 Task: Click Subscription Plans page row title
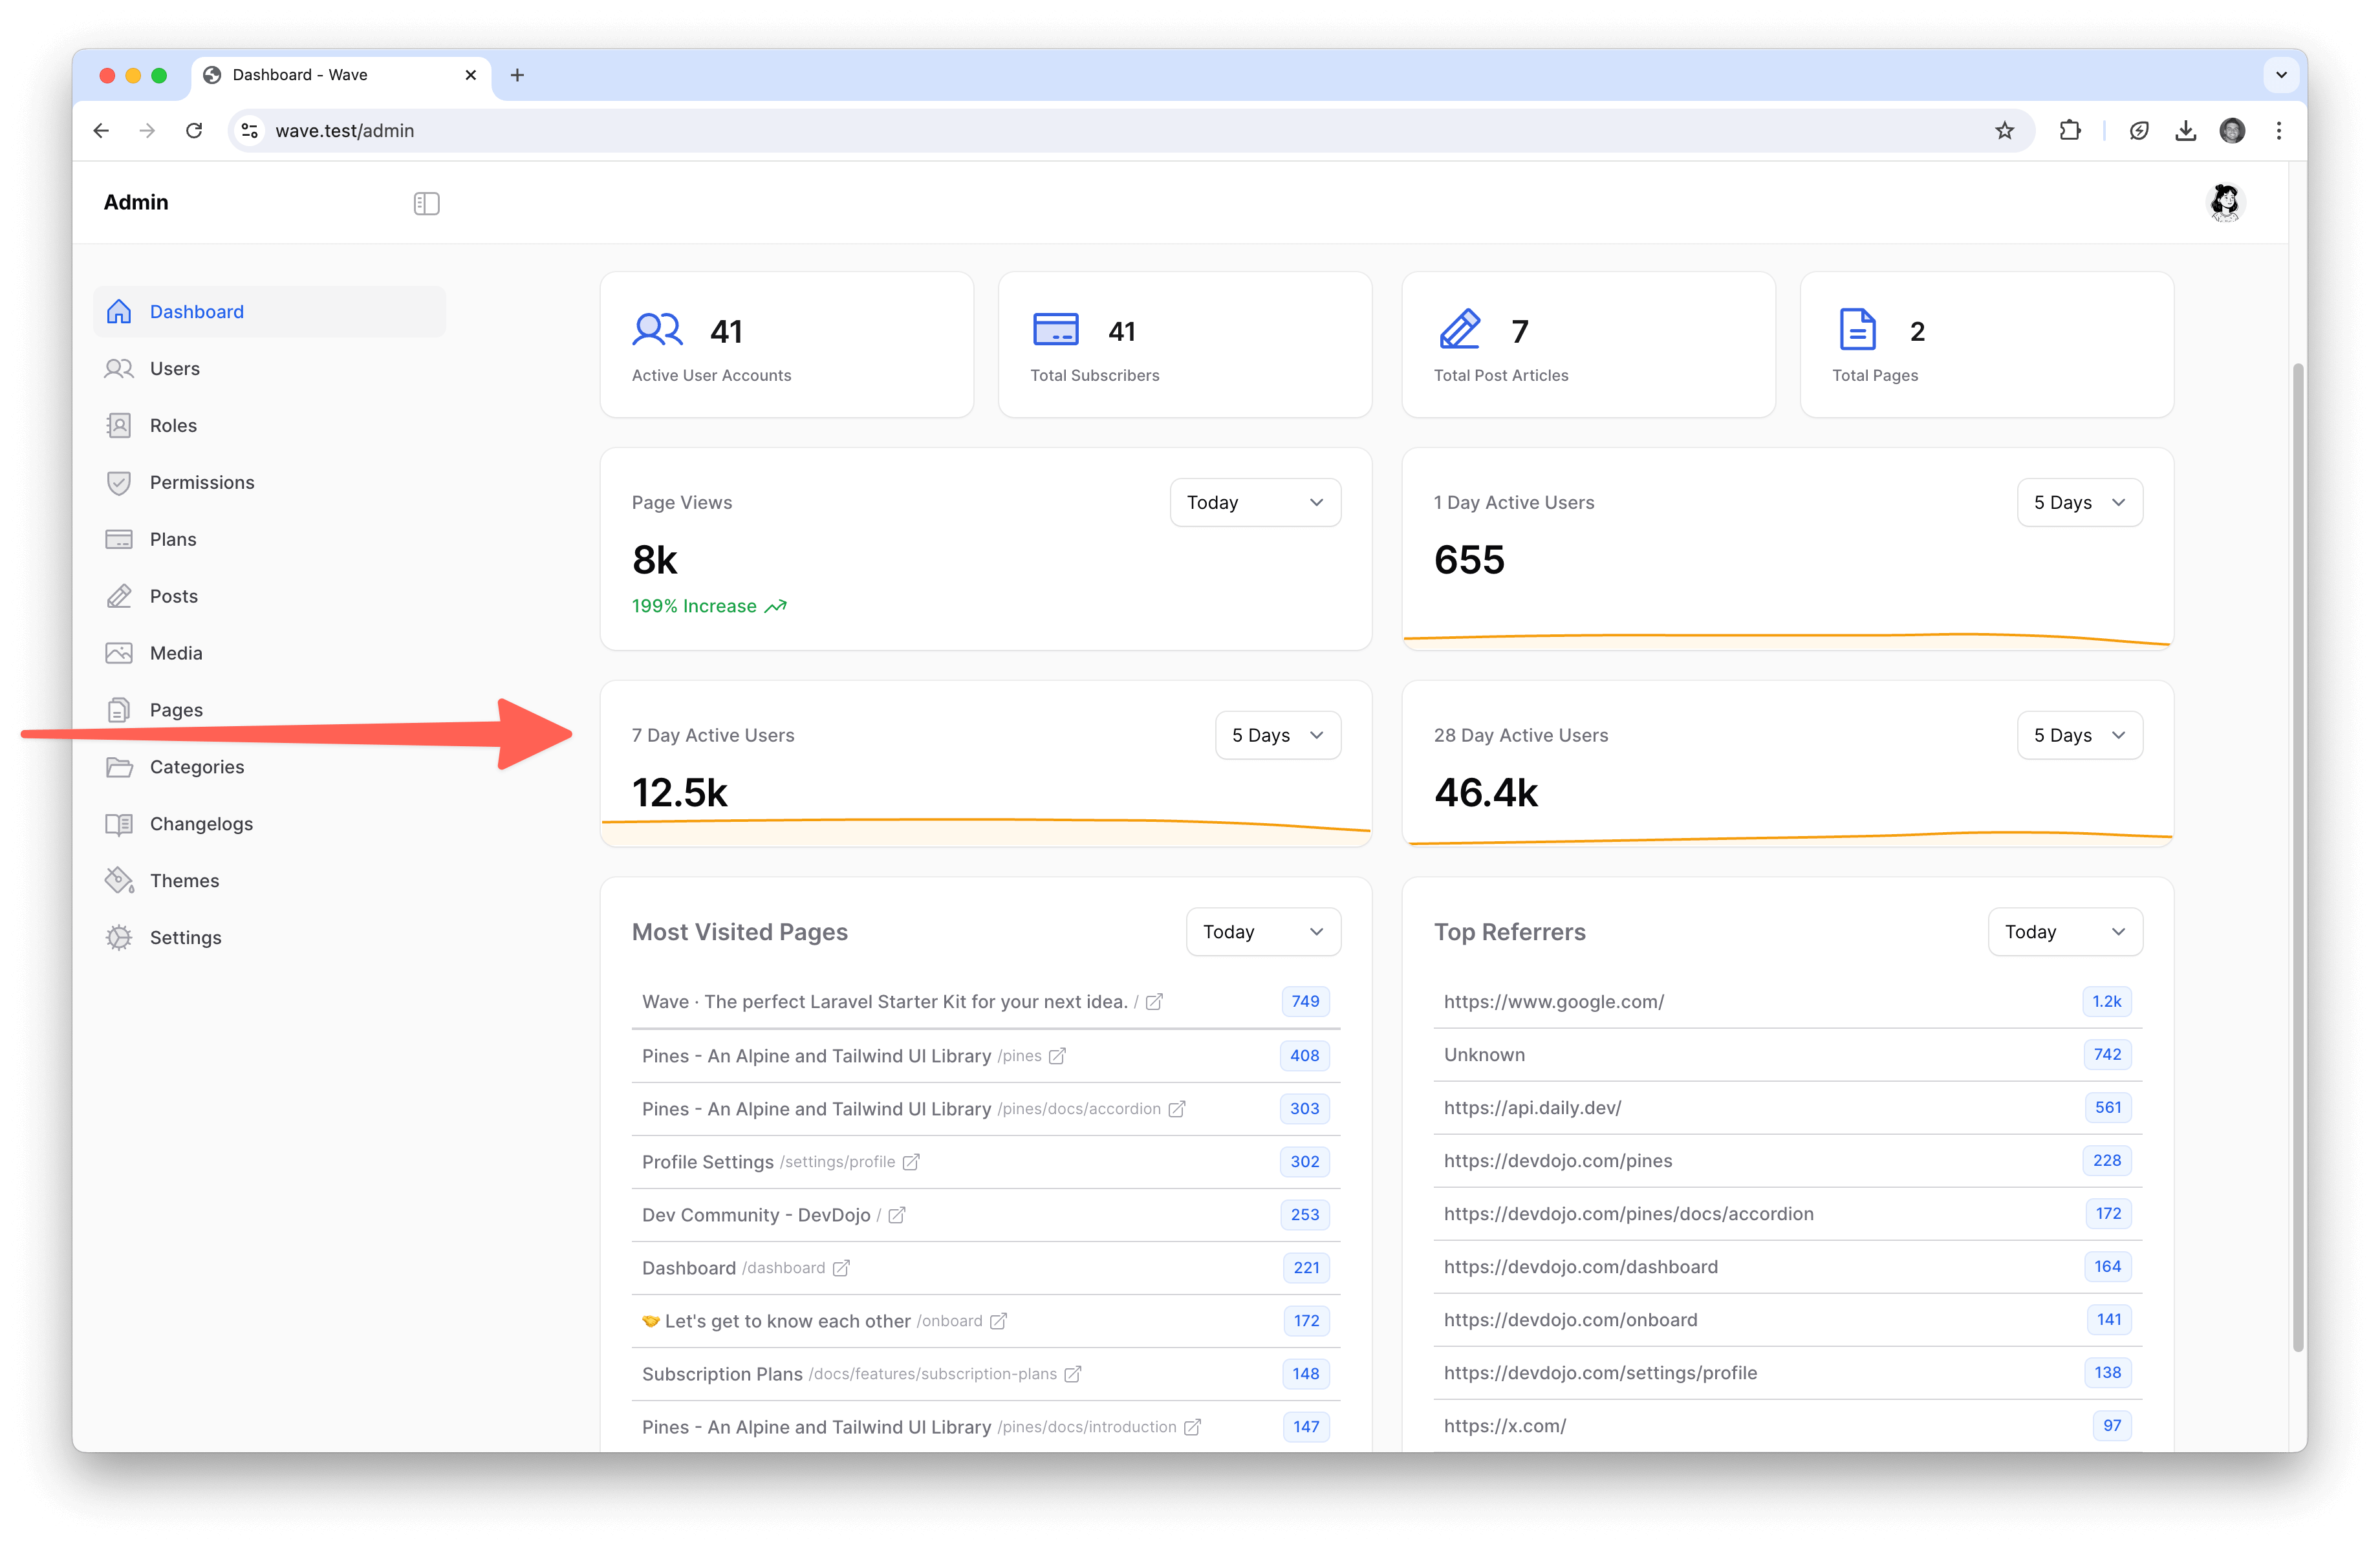coord(722,1374)
